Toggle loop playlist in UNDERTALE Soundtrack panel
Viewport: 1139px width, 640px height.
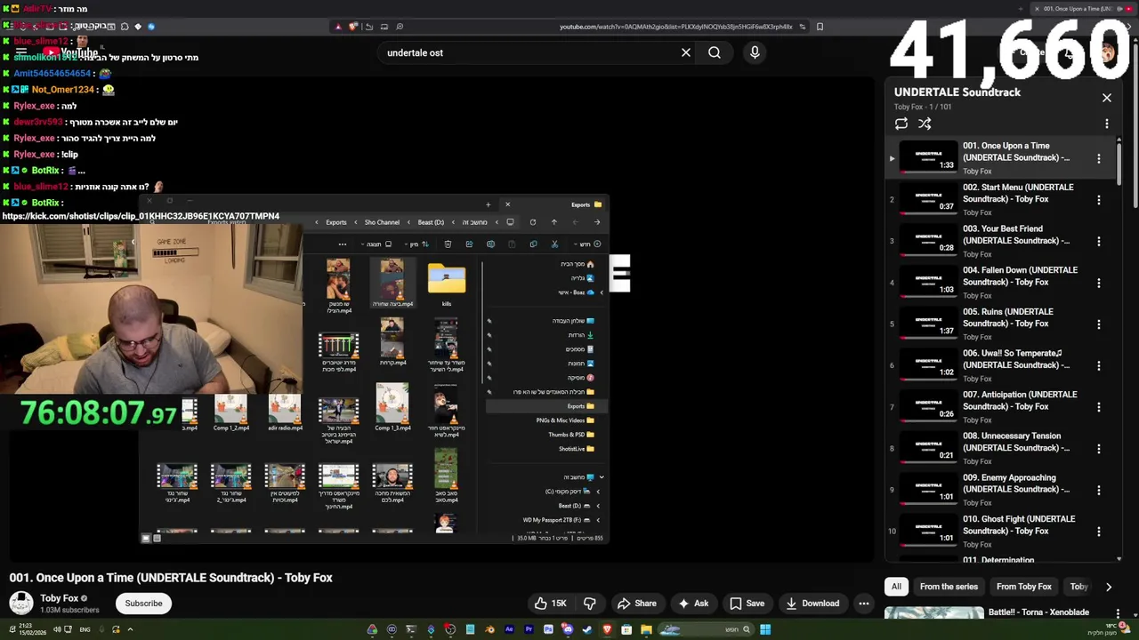click(x=901, y=124)
